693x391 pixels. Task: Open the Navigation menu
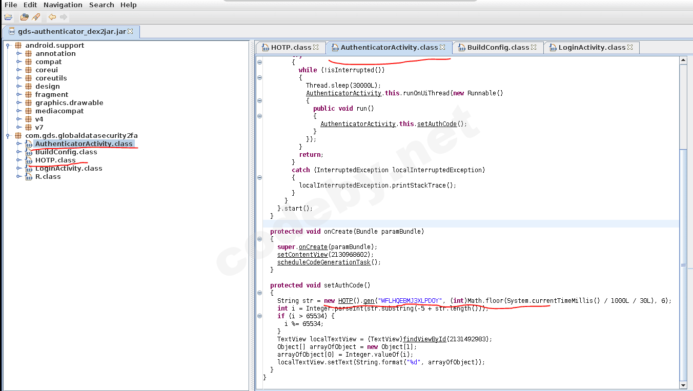pos(63,5)
